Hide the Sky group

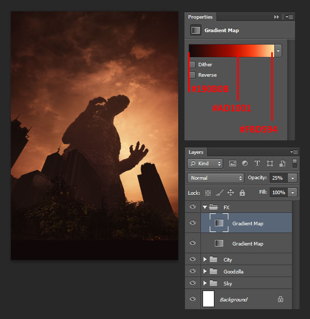pos(193,283)
